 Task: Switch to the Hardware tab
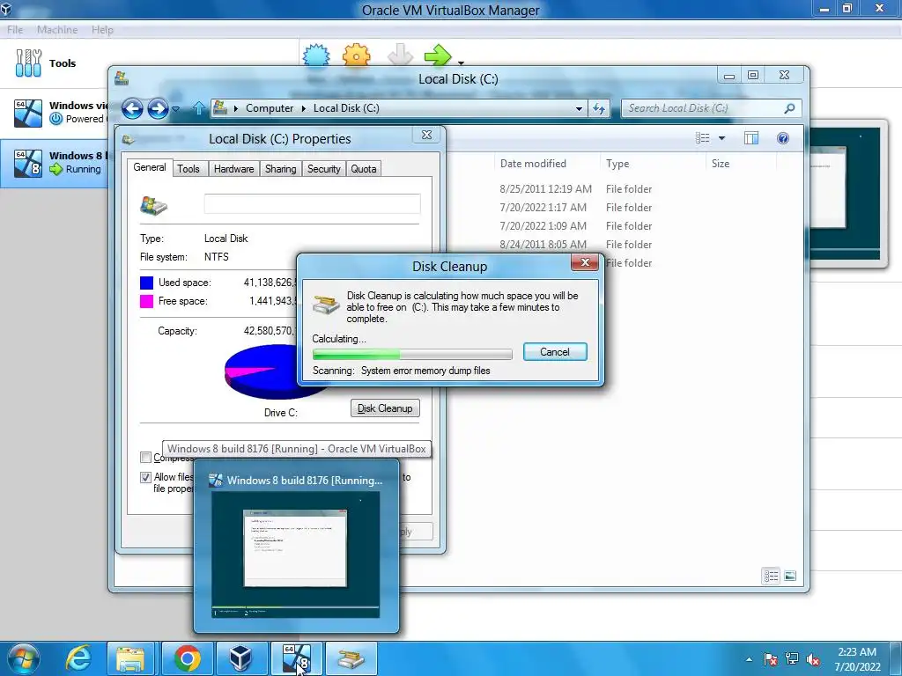233,169
